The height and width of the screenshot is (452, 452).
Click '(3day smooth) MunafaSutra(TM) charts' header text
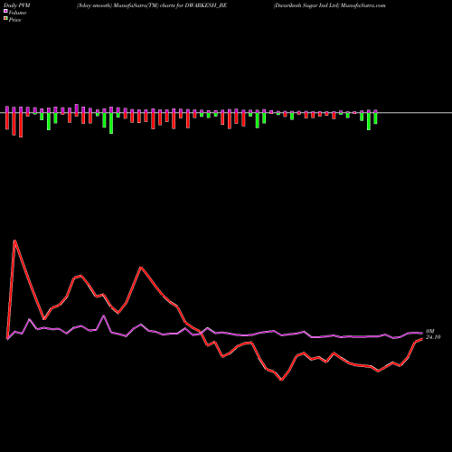(x=126, y=5)
